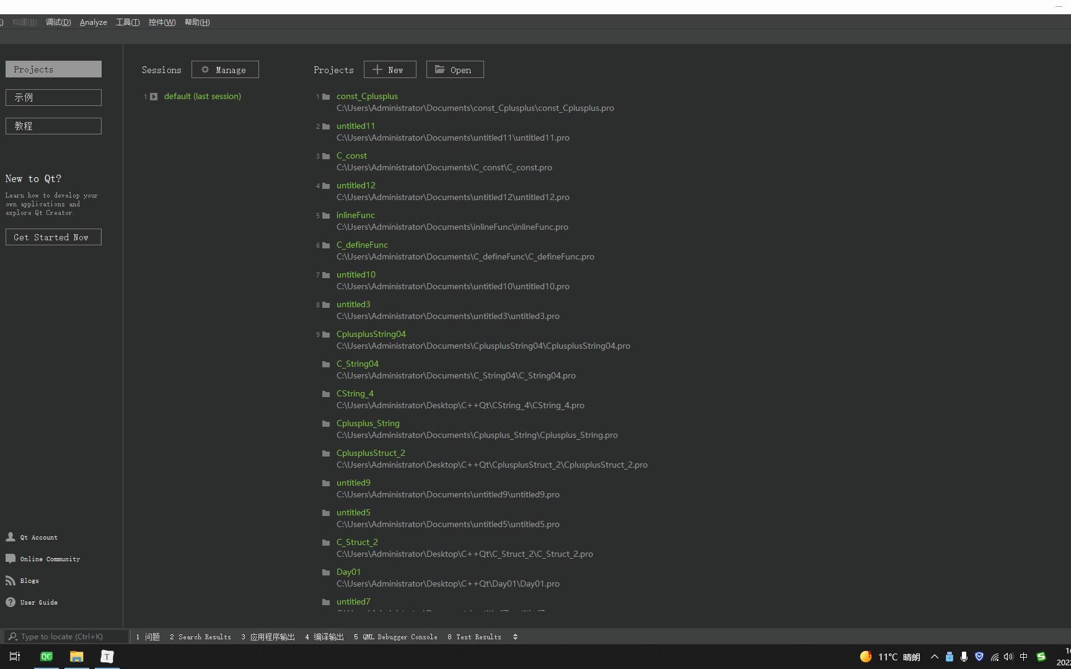
Task: Open the C_String04 project link
Action: coord(358,364)
